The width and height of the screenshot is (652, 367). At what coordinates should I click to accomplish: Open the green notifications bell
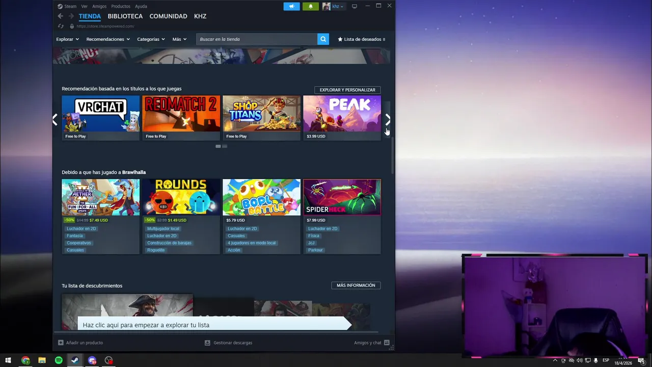311,6
